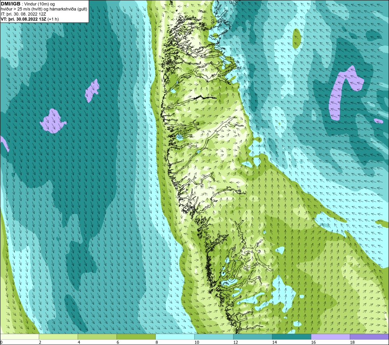Image resolution: width=389 pixels, height=345 pixels.
Task: Click the small yellow-green oval in the upper right sea
Action: [296, 39]
